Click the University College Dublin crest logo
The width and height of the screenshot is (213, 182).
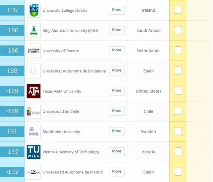pos(34,10)
